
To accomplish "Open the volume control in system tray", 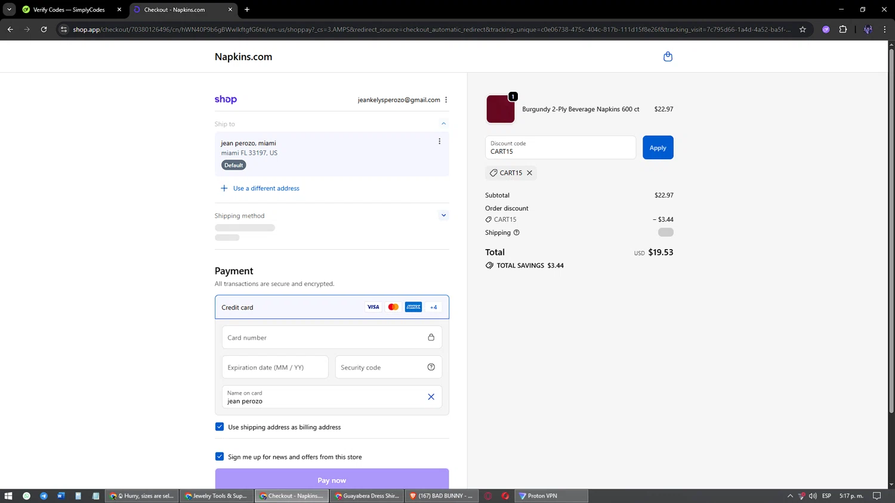I will pyautogui.click(x=813, y=496).
